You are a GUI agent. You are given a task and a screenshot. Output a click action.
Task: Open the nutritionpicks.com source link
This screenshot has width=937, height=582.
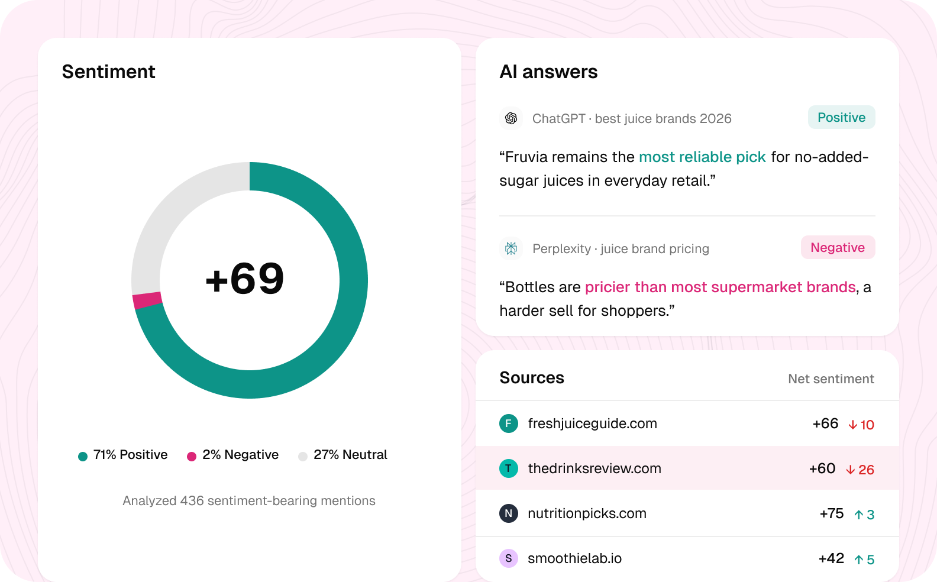click(587, 513)
